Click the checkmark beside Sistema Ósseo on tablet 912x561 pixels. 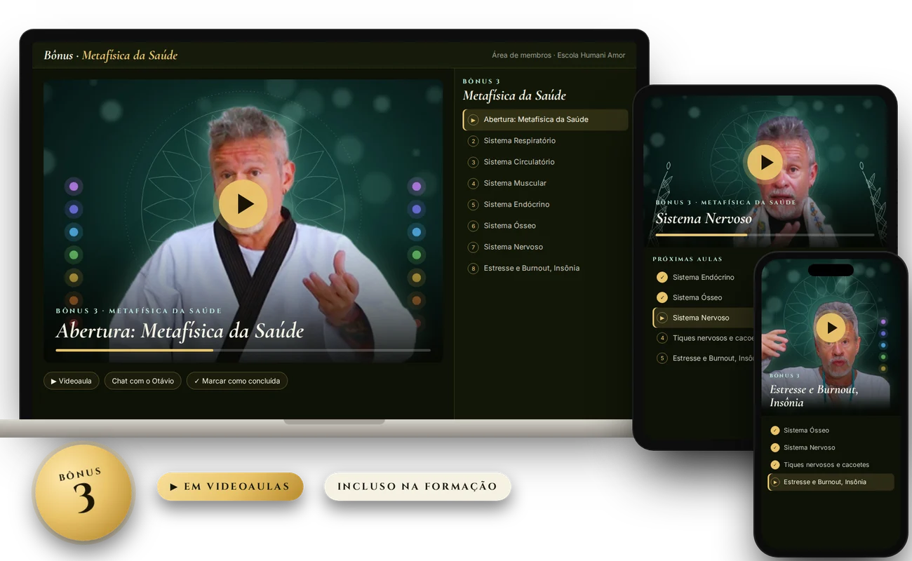point(662,297)
